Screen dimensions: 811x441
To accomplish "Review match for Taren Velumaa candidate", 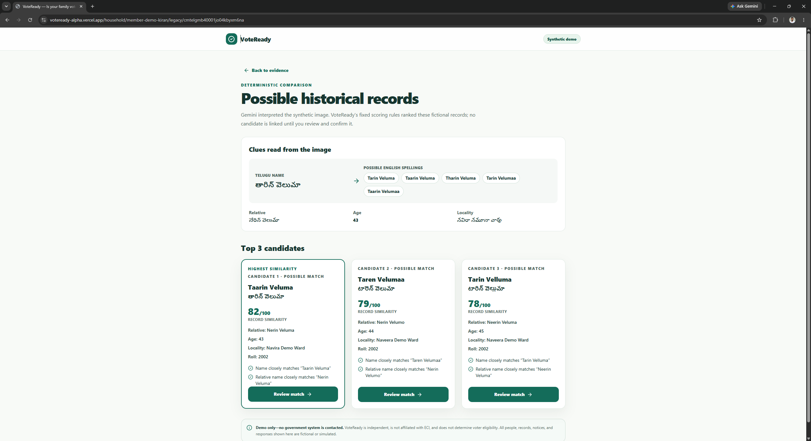I will [x=403, y=394].
